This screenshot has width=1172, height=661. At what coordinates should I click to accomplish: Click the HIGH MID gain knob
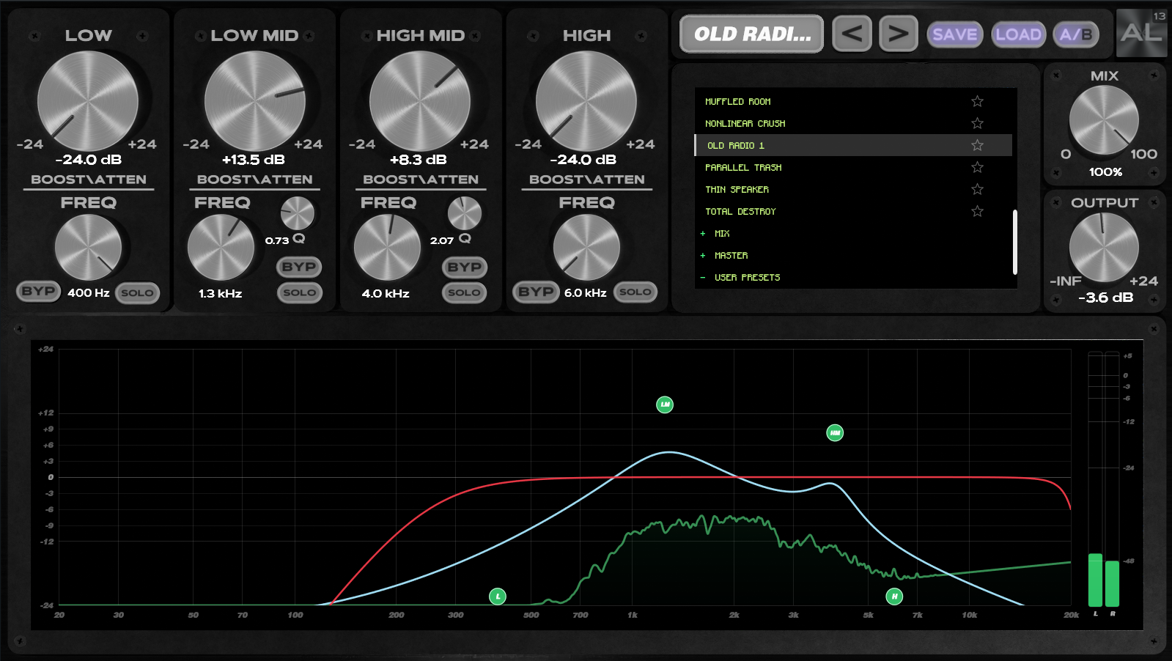(x=420, y=101)
